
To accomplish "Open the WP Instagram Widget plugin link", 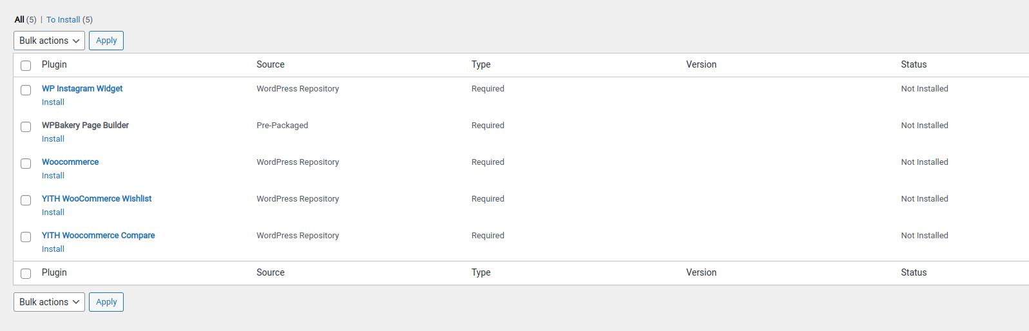I will click(82, 89).
